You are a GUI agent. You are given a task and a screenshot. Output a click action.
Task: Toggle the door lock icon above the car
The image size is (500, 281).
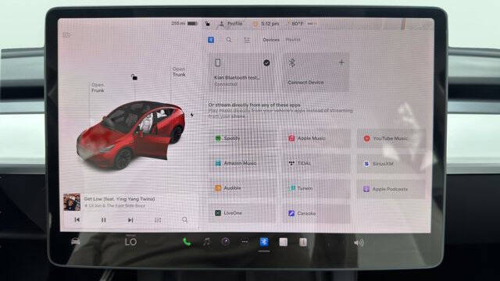point(134,76)
